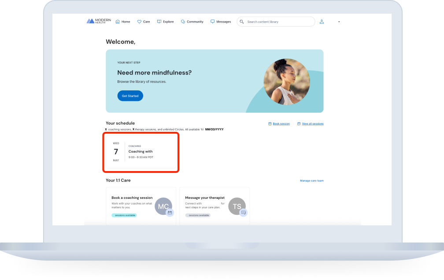
Task: Open the Book session link
Action: click(281, 124)
